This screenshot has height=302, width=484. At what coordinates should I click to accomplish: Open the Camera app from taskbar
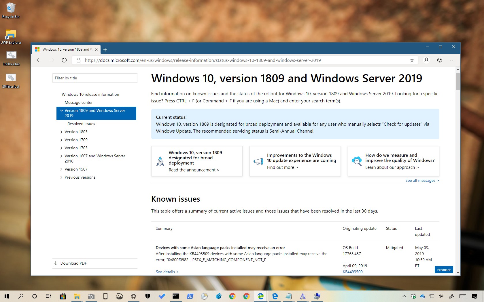(91, 296)
